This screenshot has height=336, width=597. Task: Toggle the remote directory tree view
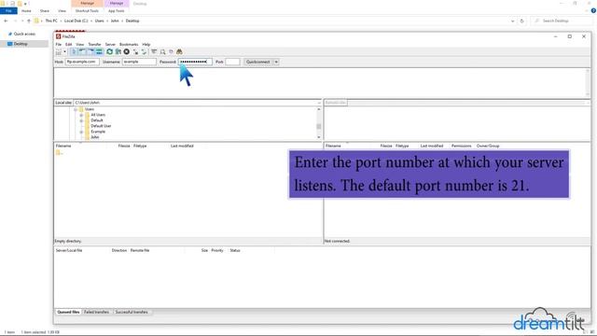(90, 52)
